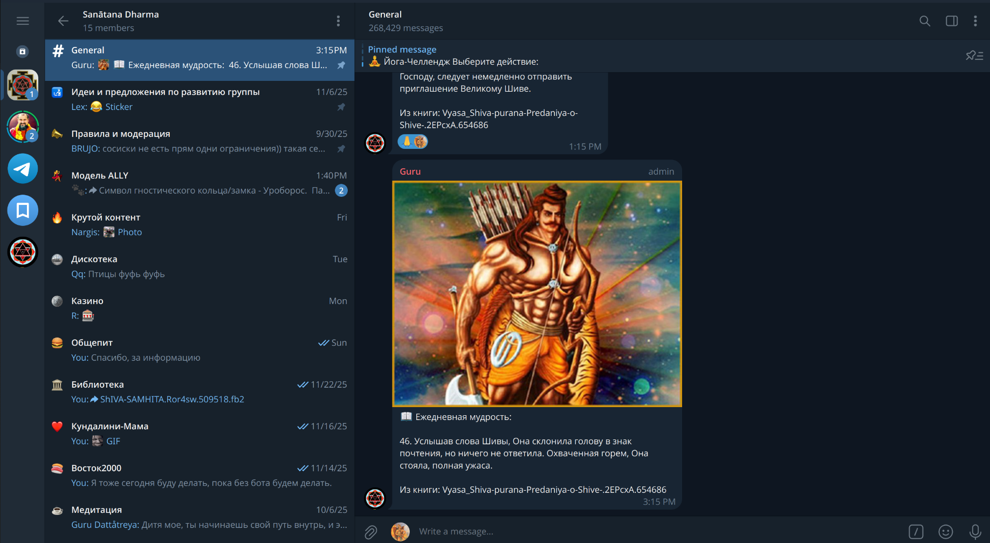Open chat more options three-dot menu
The width and height of the screenshot is (990, 543).
coord(975,21)
